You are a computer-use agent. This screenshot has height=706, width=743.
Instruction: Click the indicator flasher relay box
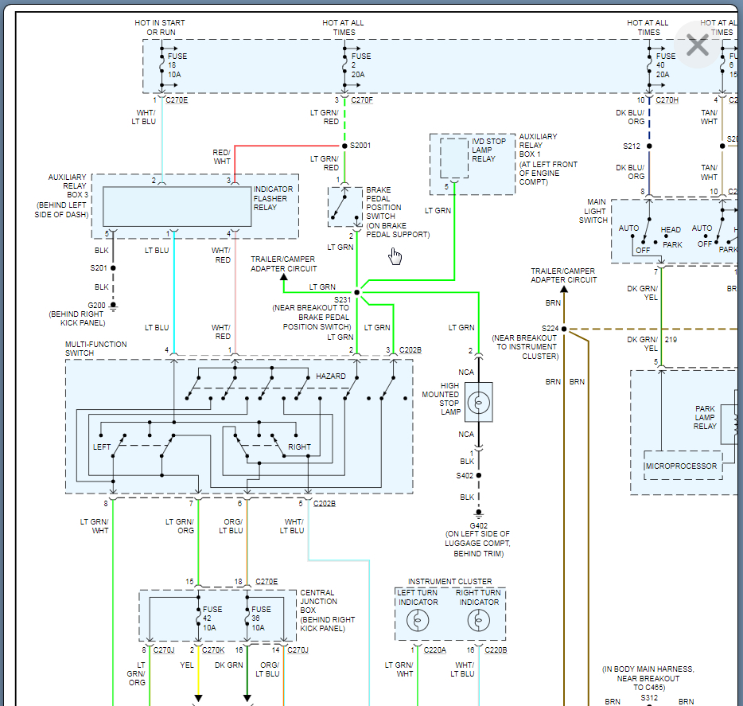[177, 208]
